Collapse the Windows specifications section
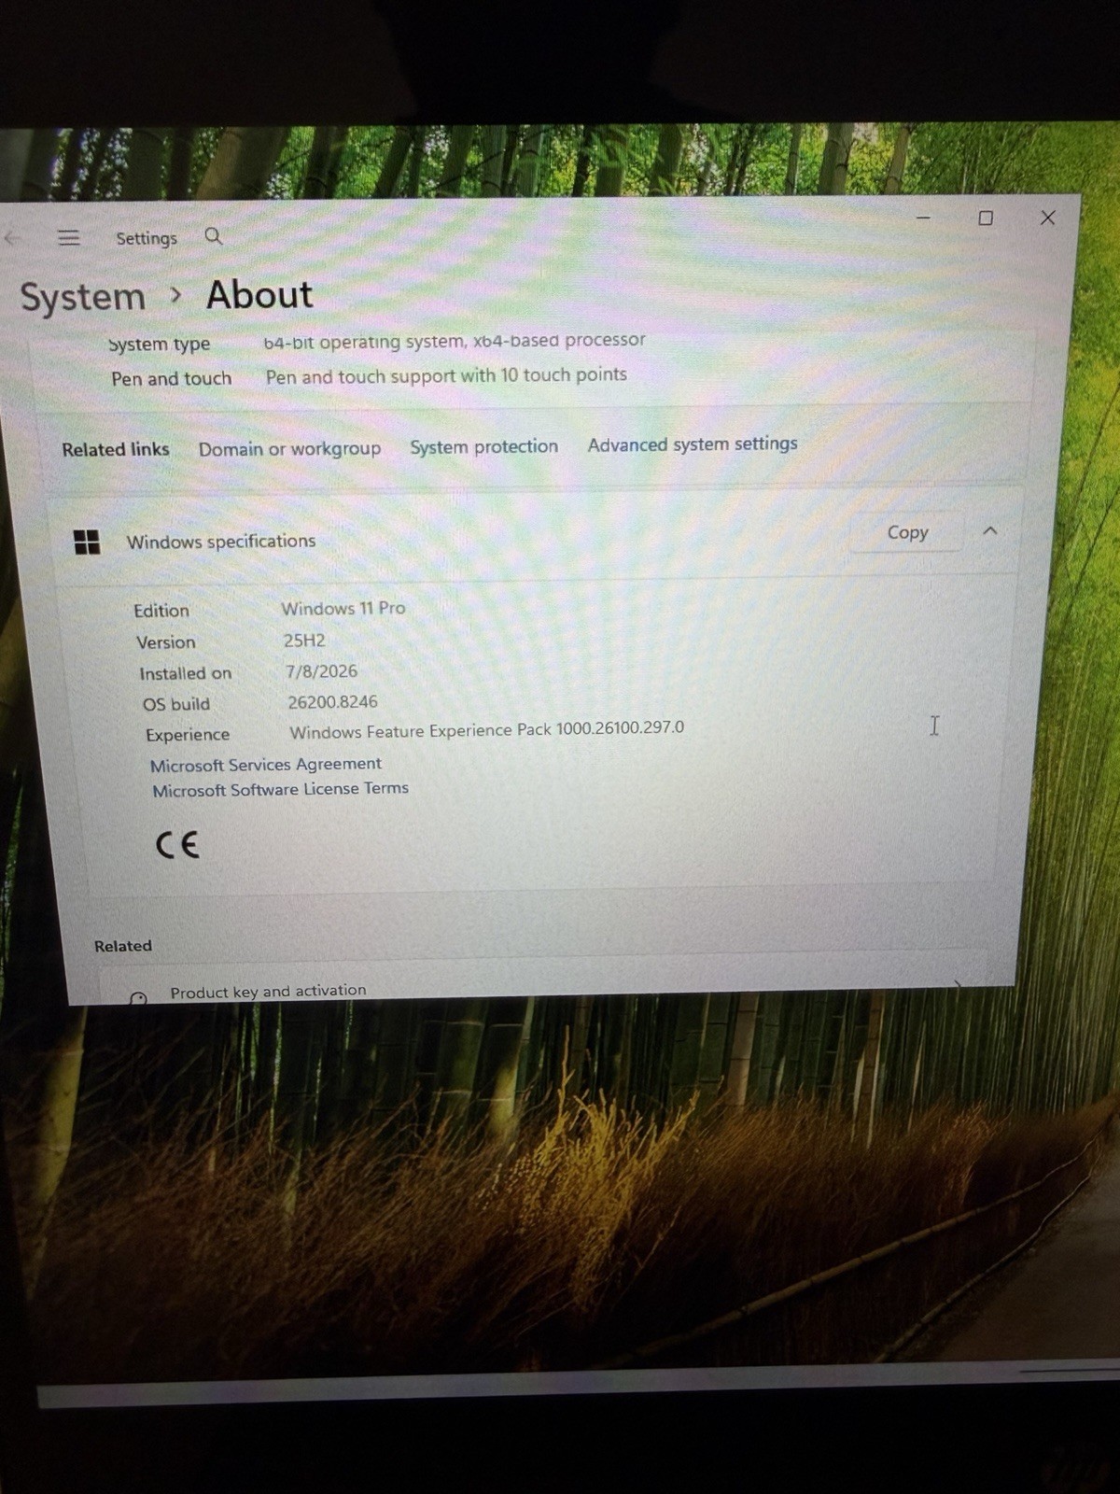1120x1494 pixels. pos(990,530)
